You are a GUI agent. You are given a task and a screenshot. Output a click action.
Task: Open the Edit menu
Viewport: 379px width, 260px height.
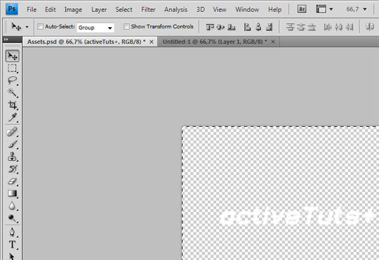click(x=50, y=9)
